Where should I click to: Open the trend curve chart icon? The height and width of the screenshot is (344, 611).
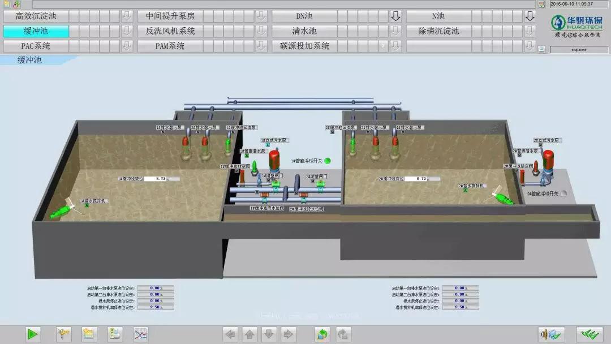140,334
